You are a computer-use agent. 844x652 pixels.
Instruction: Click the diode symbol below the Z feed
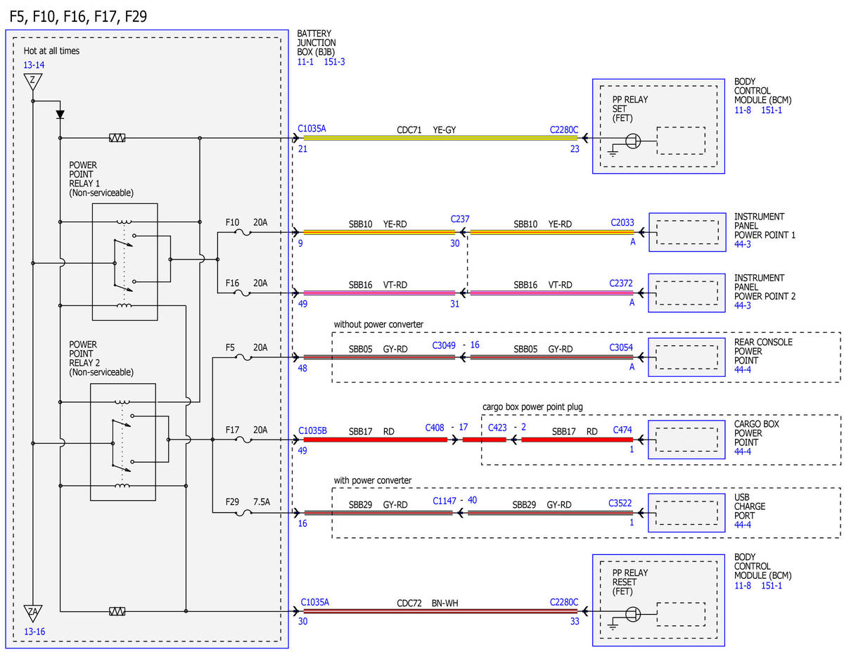pos(60,113)
